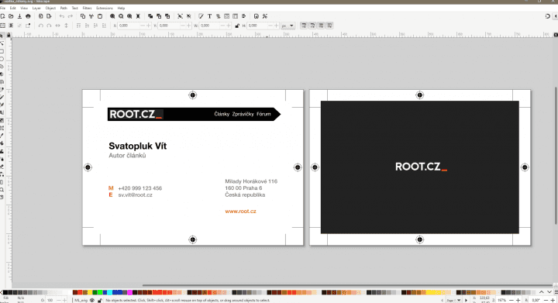Click the Print icon

pos(28,16)
